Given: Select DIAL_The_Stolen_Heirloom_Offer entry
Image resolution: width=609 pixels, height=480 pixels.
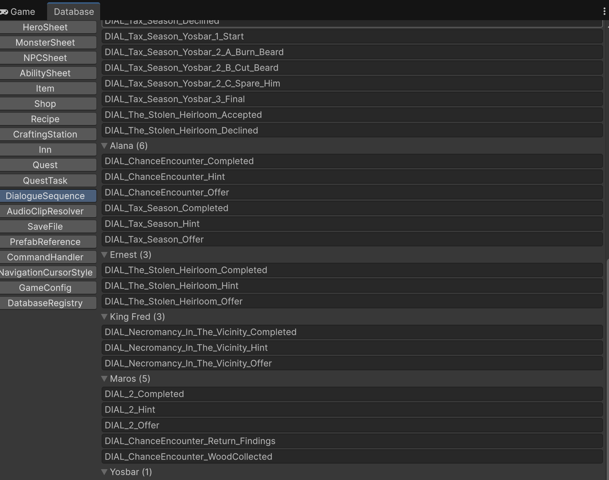Looking at the screenshot, I should [x=352, y=302].
